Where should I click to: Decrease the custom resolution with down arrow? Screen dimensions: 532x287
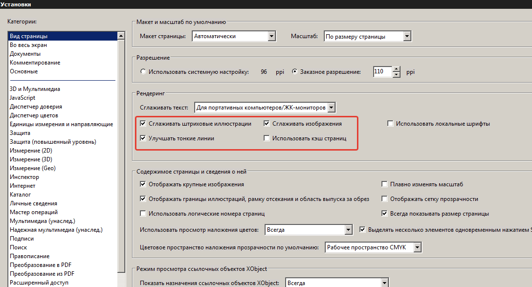tap(396, 74)
